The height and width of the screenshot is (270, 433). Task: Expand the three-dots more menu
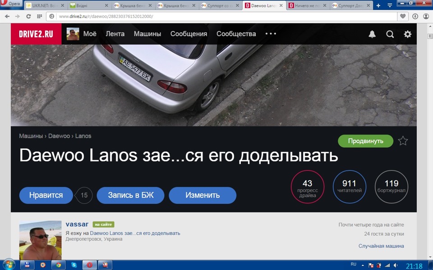271,34
